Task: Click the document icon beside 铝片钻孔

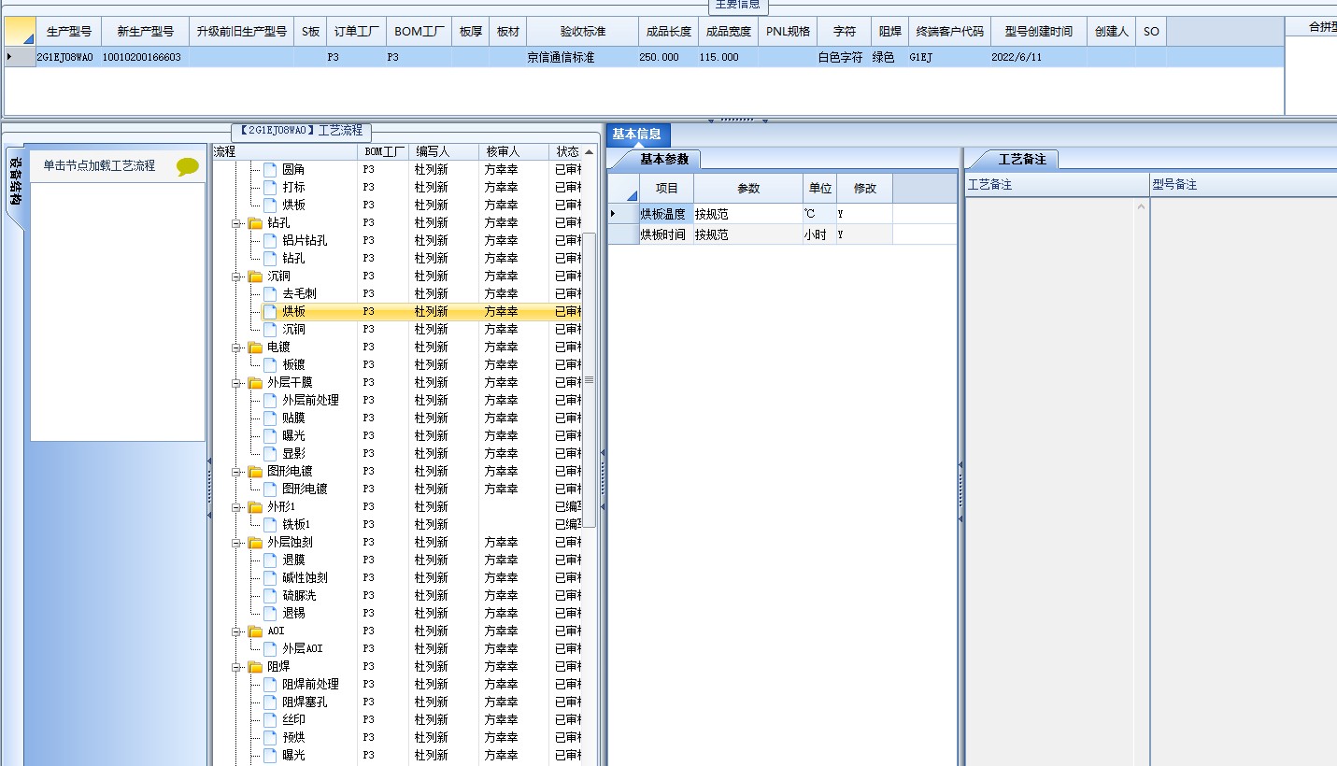Action: click(270, 241)
